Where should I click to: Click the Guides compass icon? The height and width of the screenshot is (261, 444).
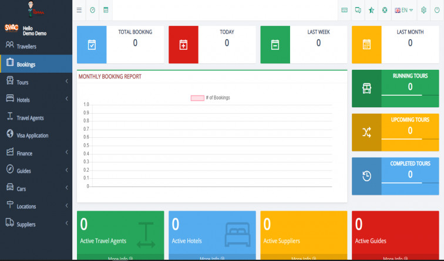pos(10,169)
